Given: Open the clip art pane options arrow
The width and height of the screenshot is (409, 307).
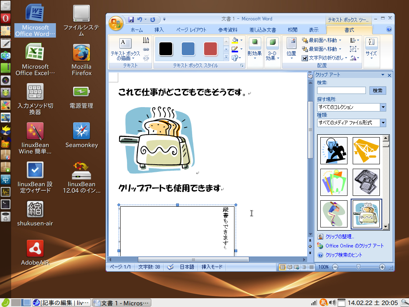Looking at the screenshot, I should pyautogui.click(x=383, y=75).
